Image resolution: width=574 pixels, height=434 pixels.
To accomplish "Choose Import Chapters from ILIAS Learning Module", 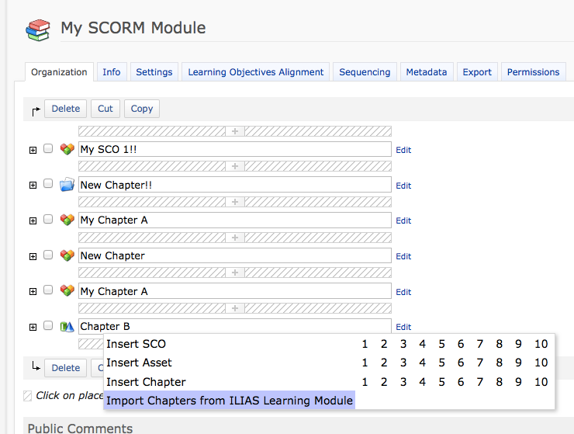I will 230,401.
